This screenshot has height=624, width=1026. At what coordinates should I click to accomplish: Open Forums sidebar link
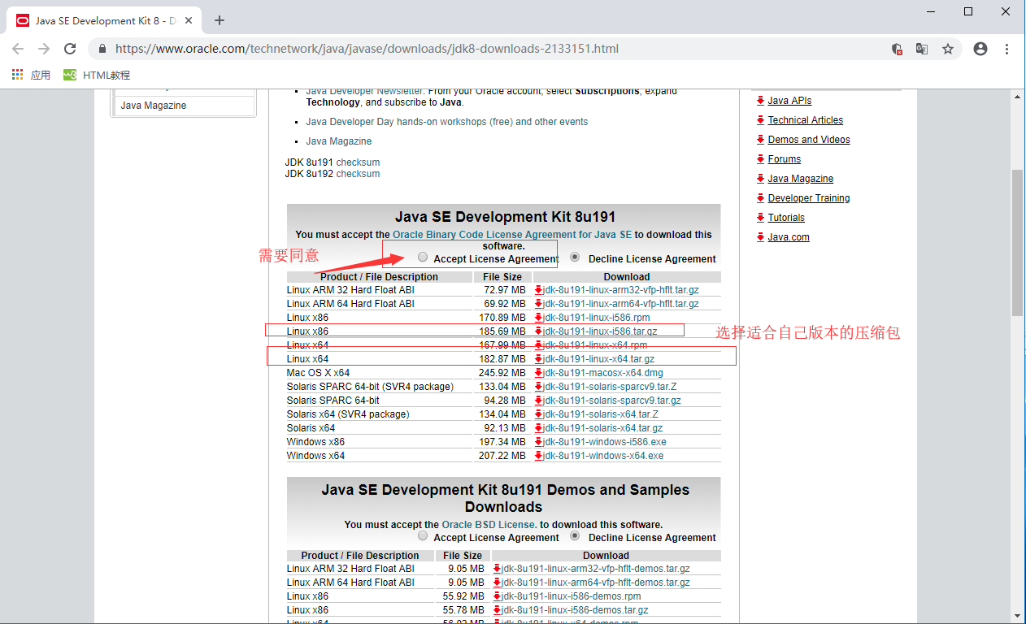[x=785, y=159]
